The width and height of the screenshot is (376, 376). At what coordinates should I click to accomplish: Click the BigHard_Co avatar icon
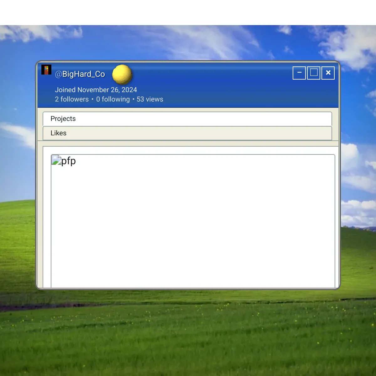point(46,70)
